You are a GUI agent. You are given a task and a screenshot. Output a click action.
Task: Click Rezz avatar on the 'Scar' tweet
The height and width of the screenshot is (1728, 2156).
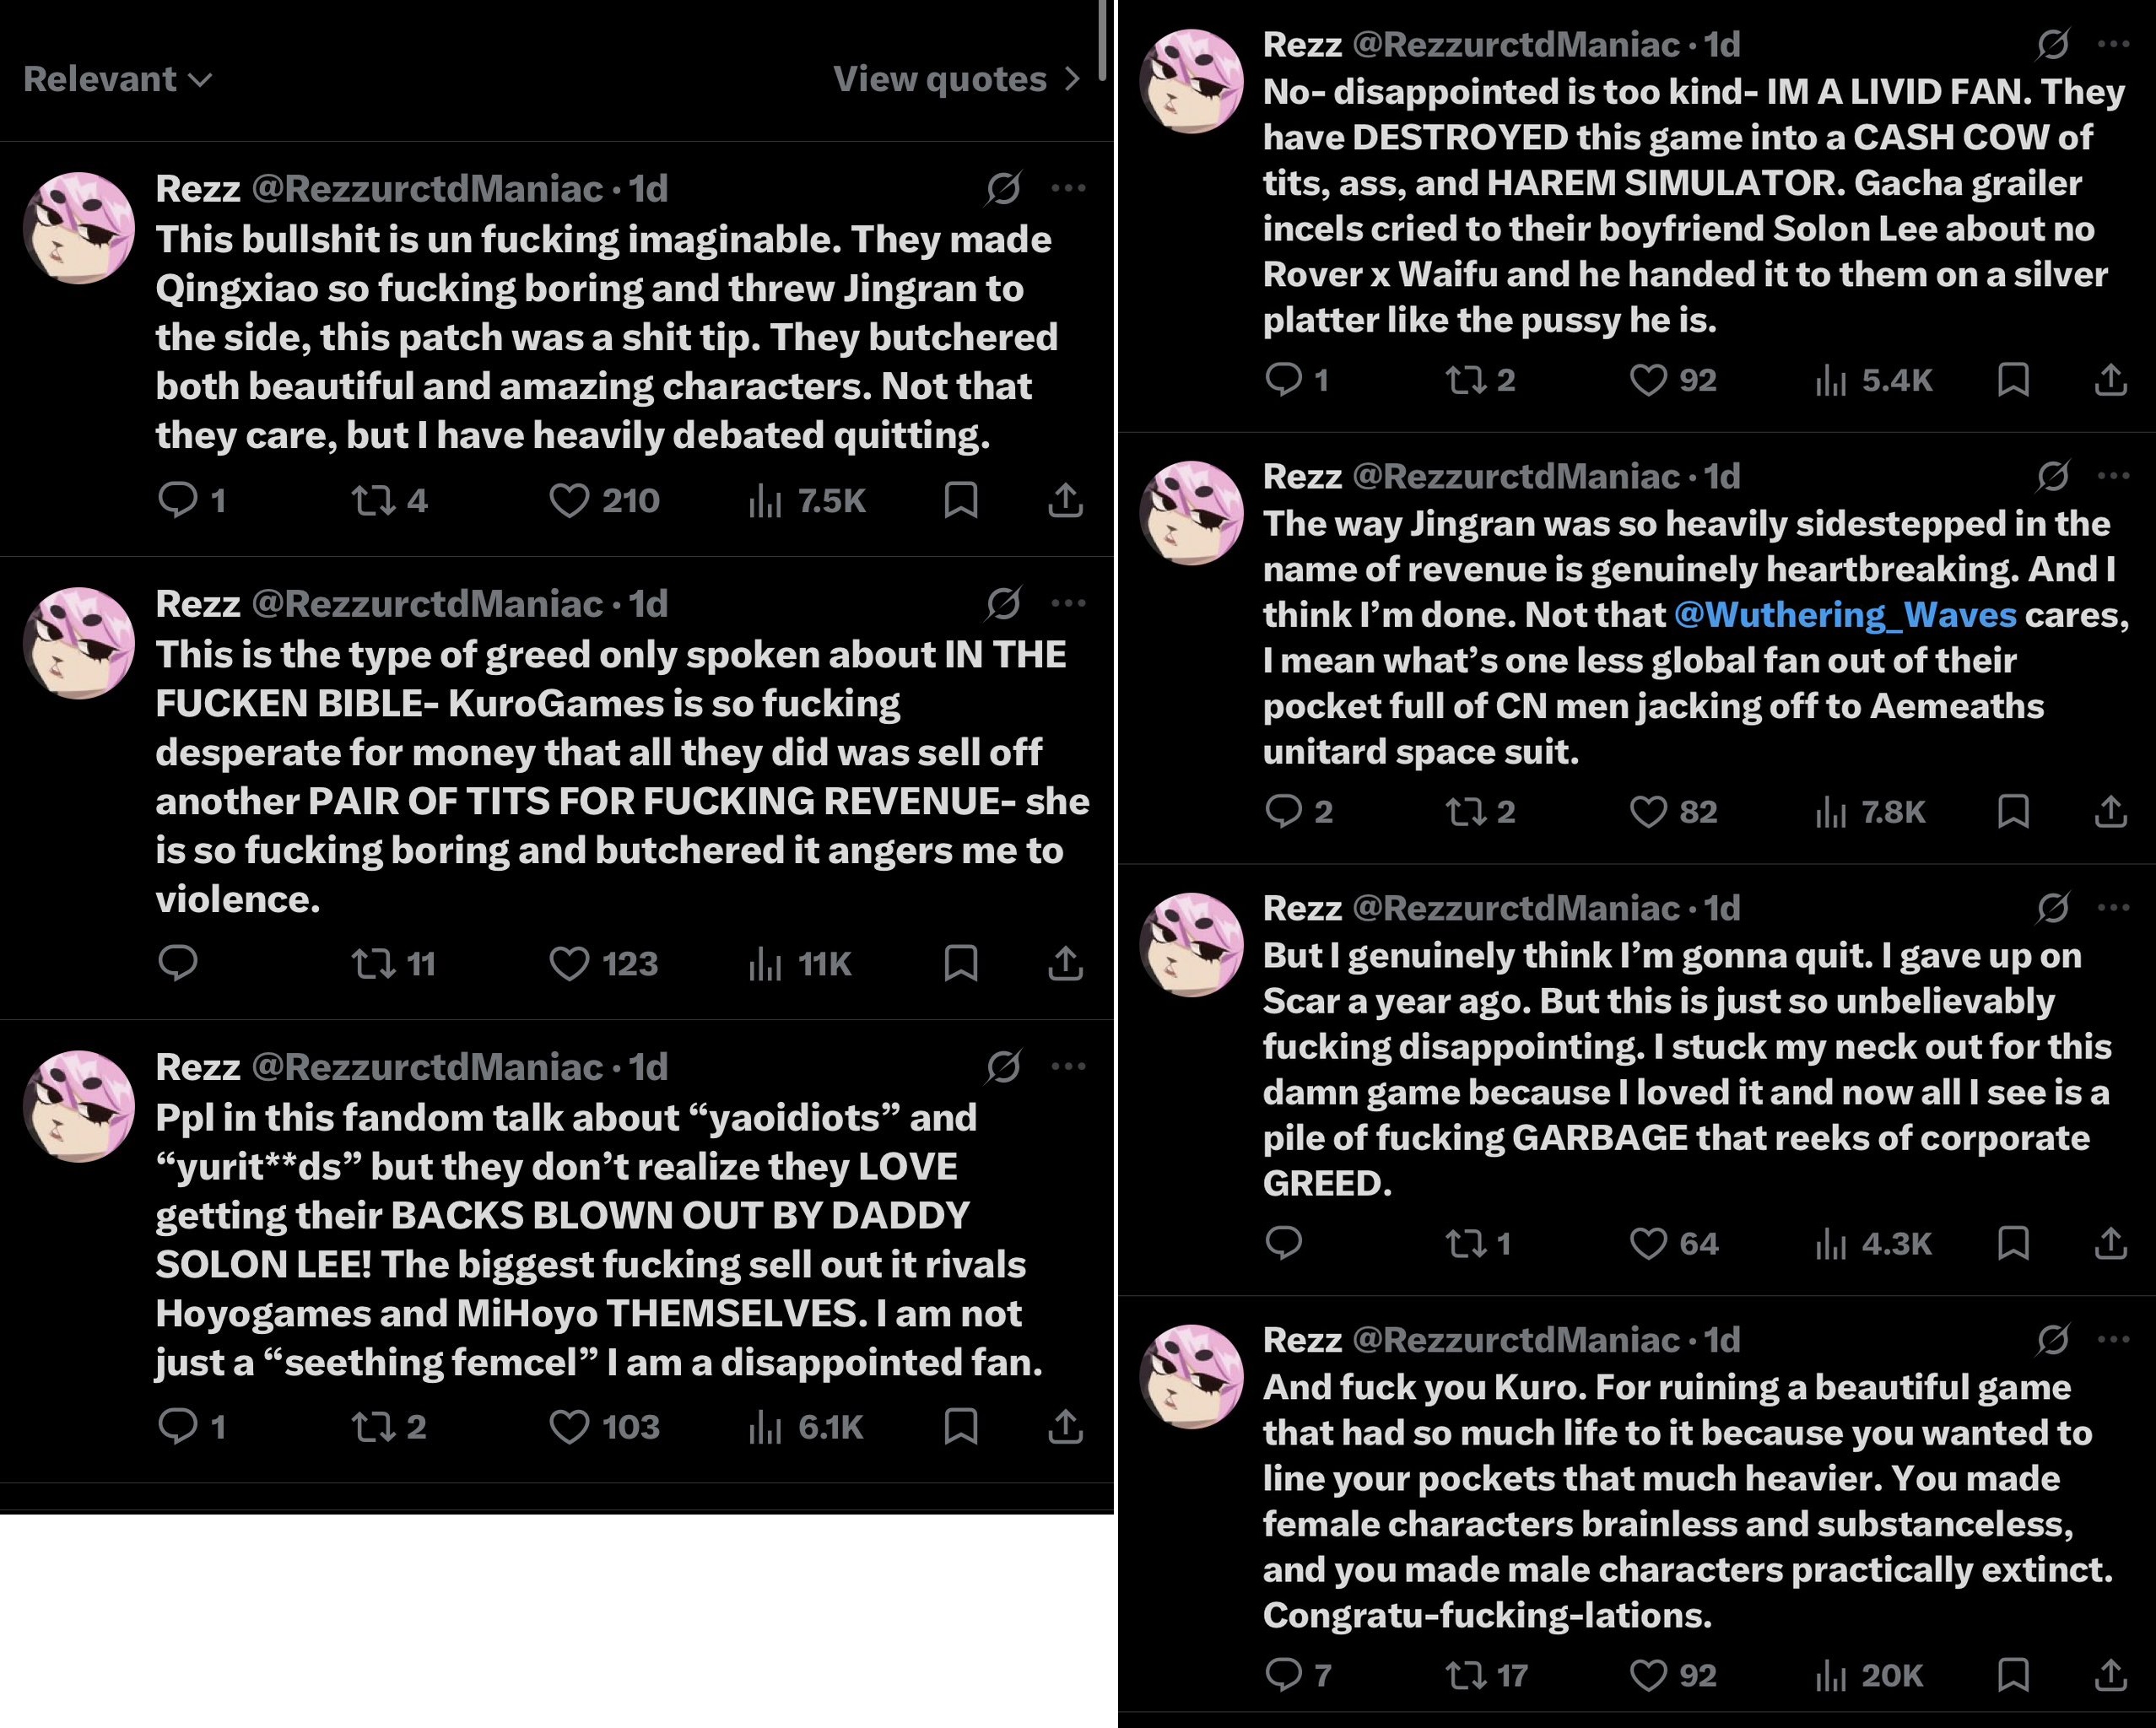(1191, 945)
